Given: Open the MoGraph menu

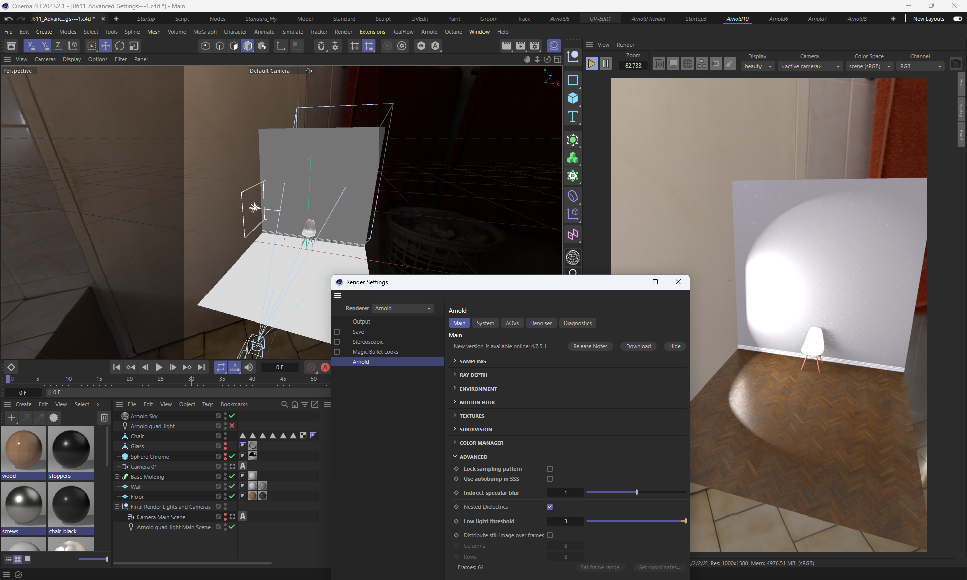Looking at the screenshot, I should coord(204,32).
